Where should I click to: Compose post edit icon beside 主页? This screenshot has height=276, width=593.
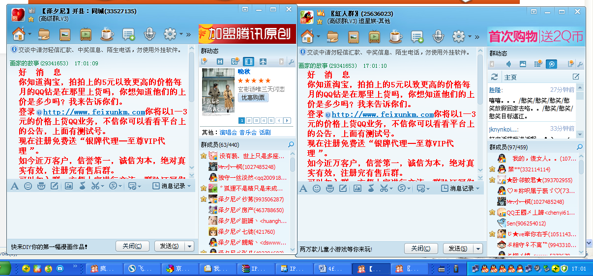576,77
